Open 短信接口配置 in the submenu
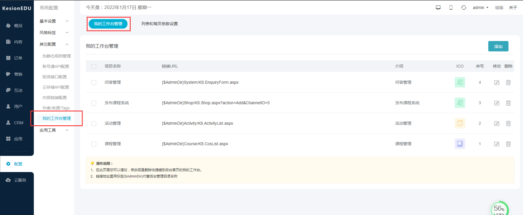This screenshot has height=215, width=523. [x=55, y=77]
